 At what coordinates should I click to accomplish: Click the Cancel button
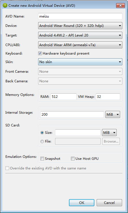(x=109, y=203)
